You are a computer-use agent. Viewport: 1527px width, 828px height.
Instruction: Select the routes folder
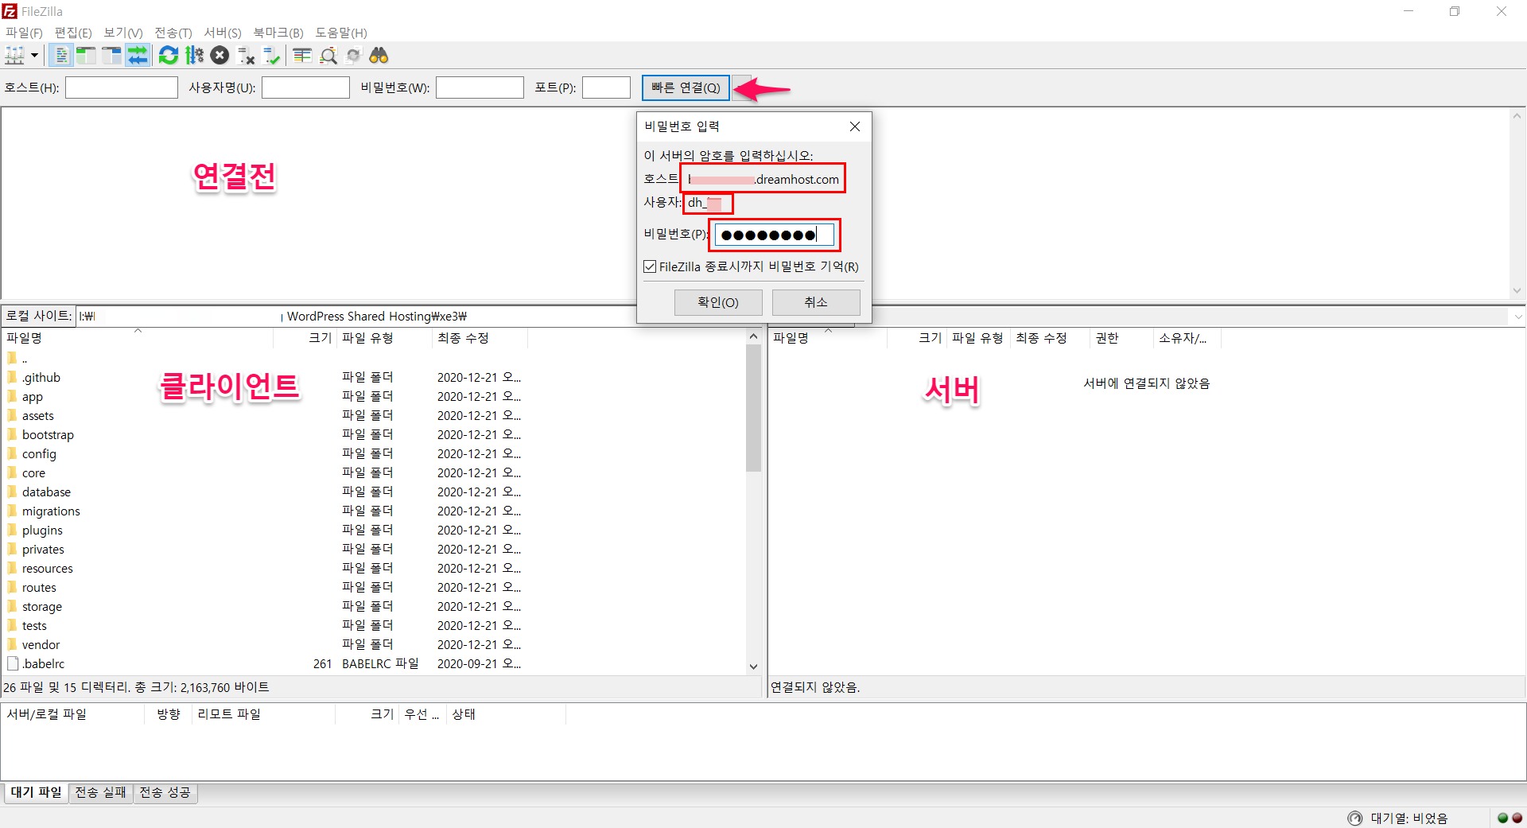pyautogui.click(x=39, y=588)
